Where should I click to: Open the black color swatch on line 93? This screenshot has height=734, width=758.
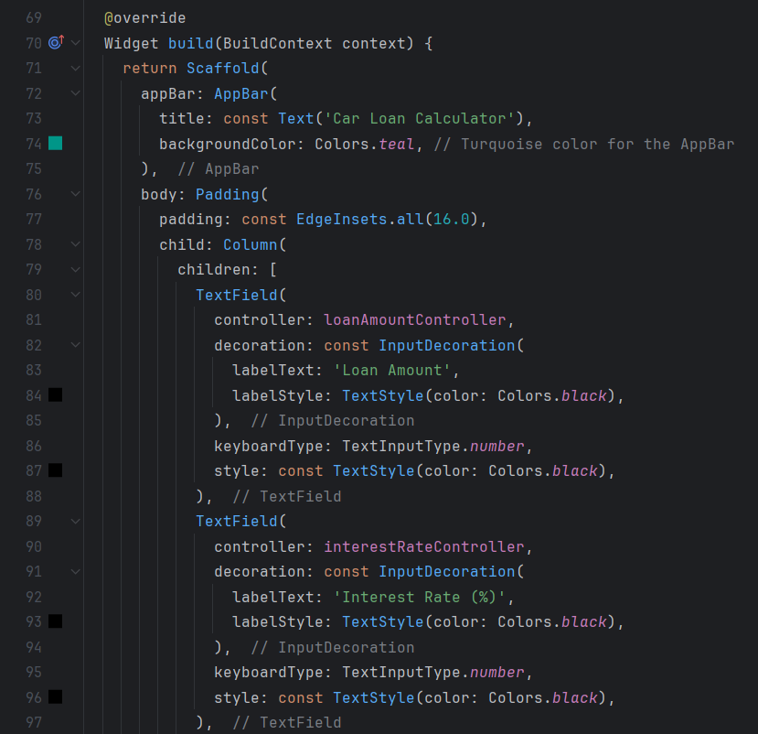[x=56, y=621]
